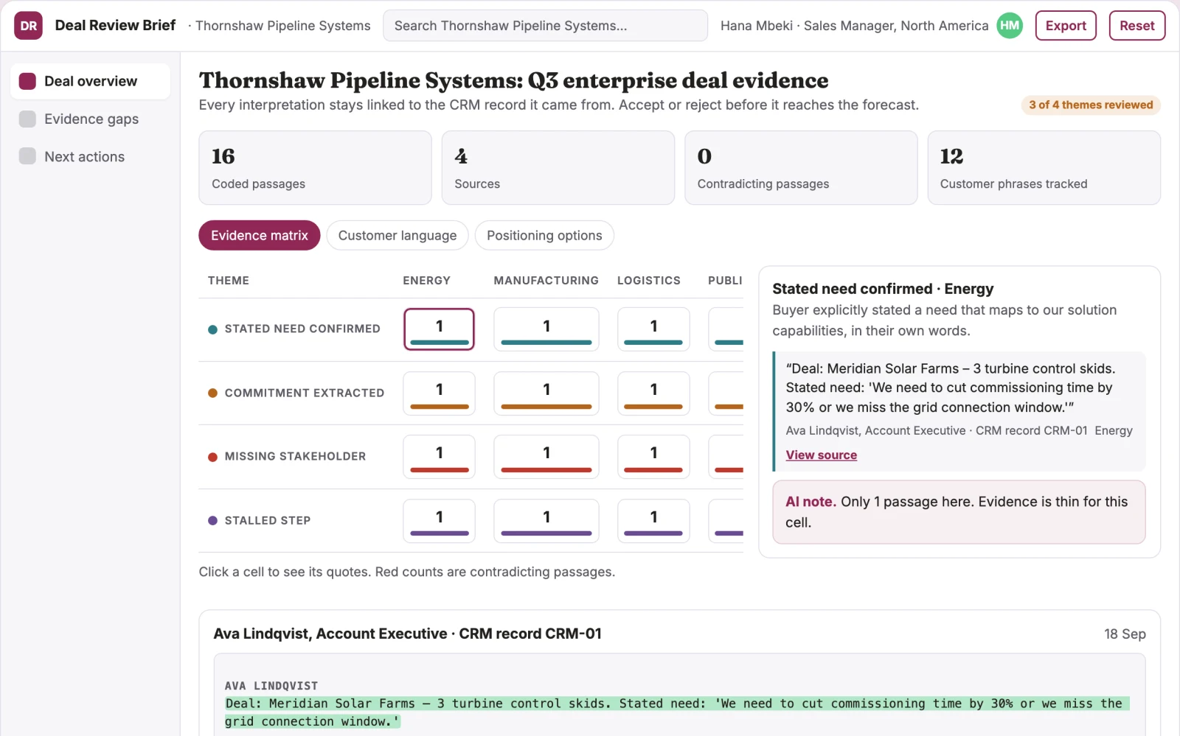Viewport: 1180px width, 736px height.
Task: Click the teal Stated Need Confirmed dot
Action: 212,329
